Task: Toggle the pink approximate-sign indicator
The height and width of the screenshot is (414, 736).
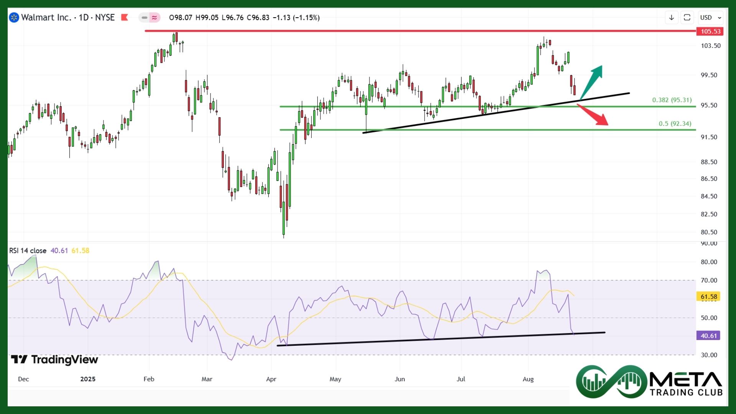Action: tap(154, 18)
